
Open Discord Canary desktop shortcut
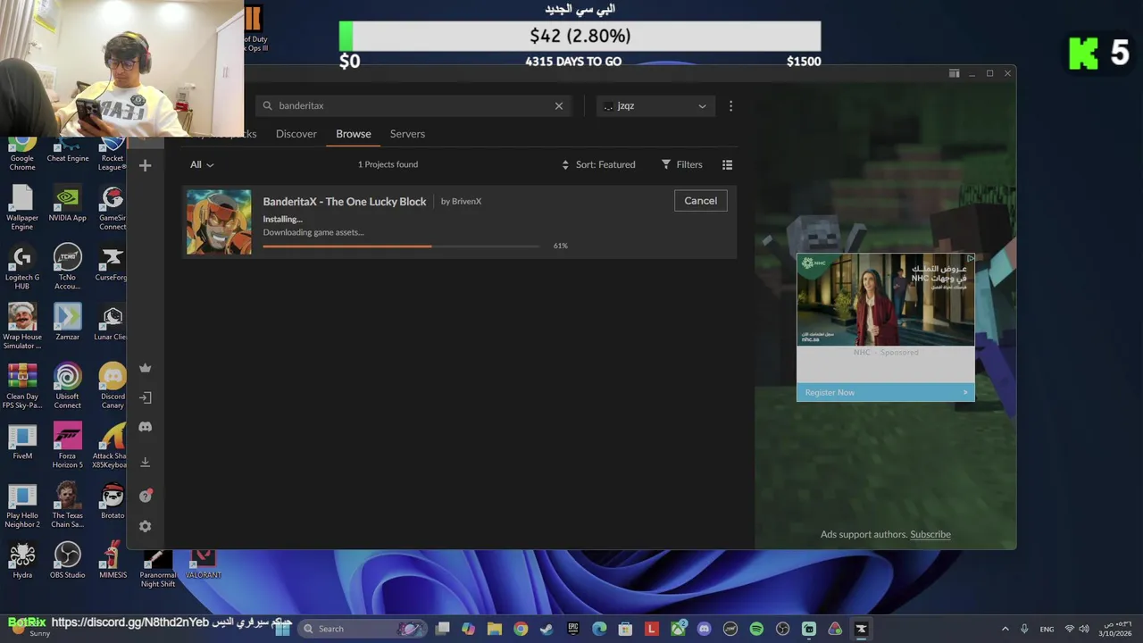(x=113, y=386)
